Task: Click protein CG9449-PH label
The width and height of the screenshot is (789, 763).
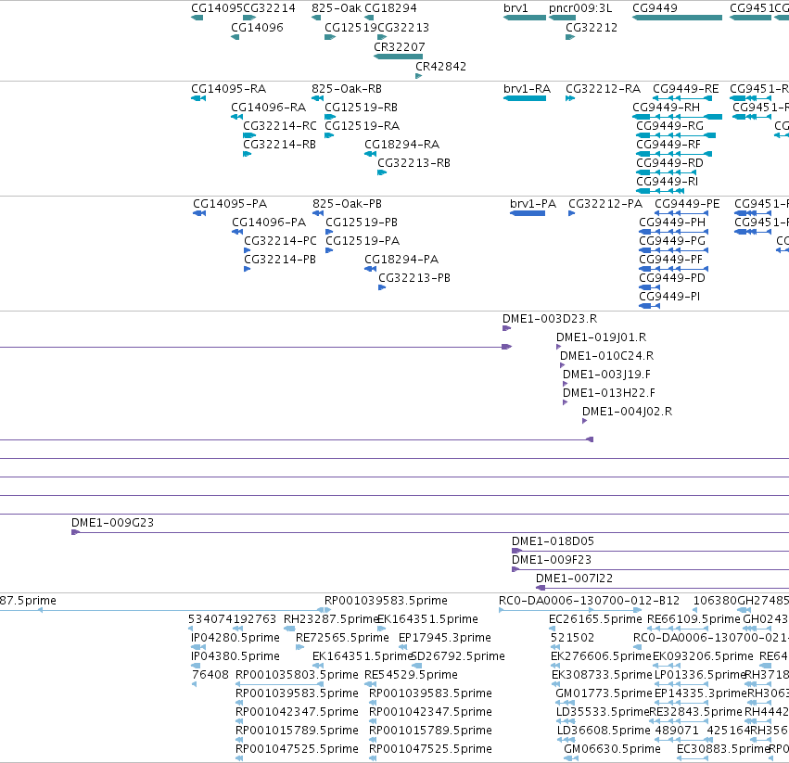Action: [x=672, y=222]
